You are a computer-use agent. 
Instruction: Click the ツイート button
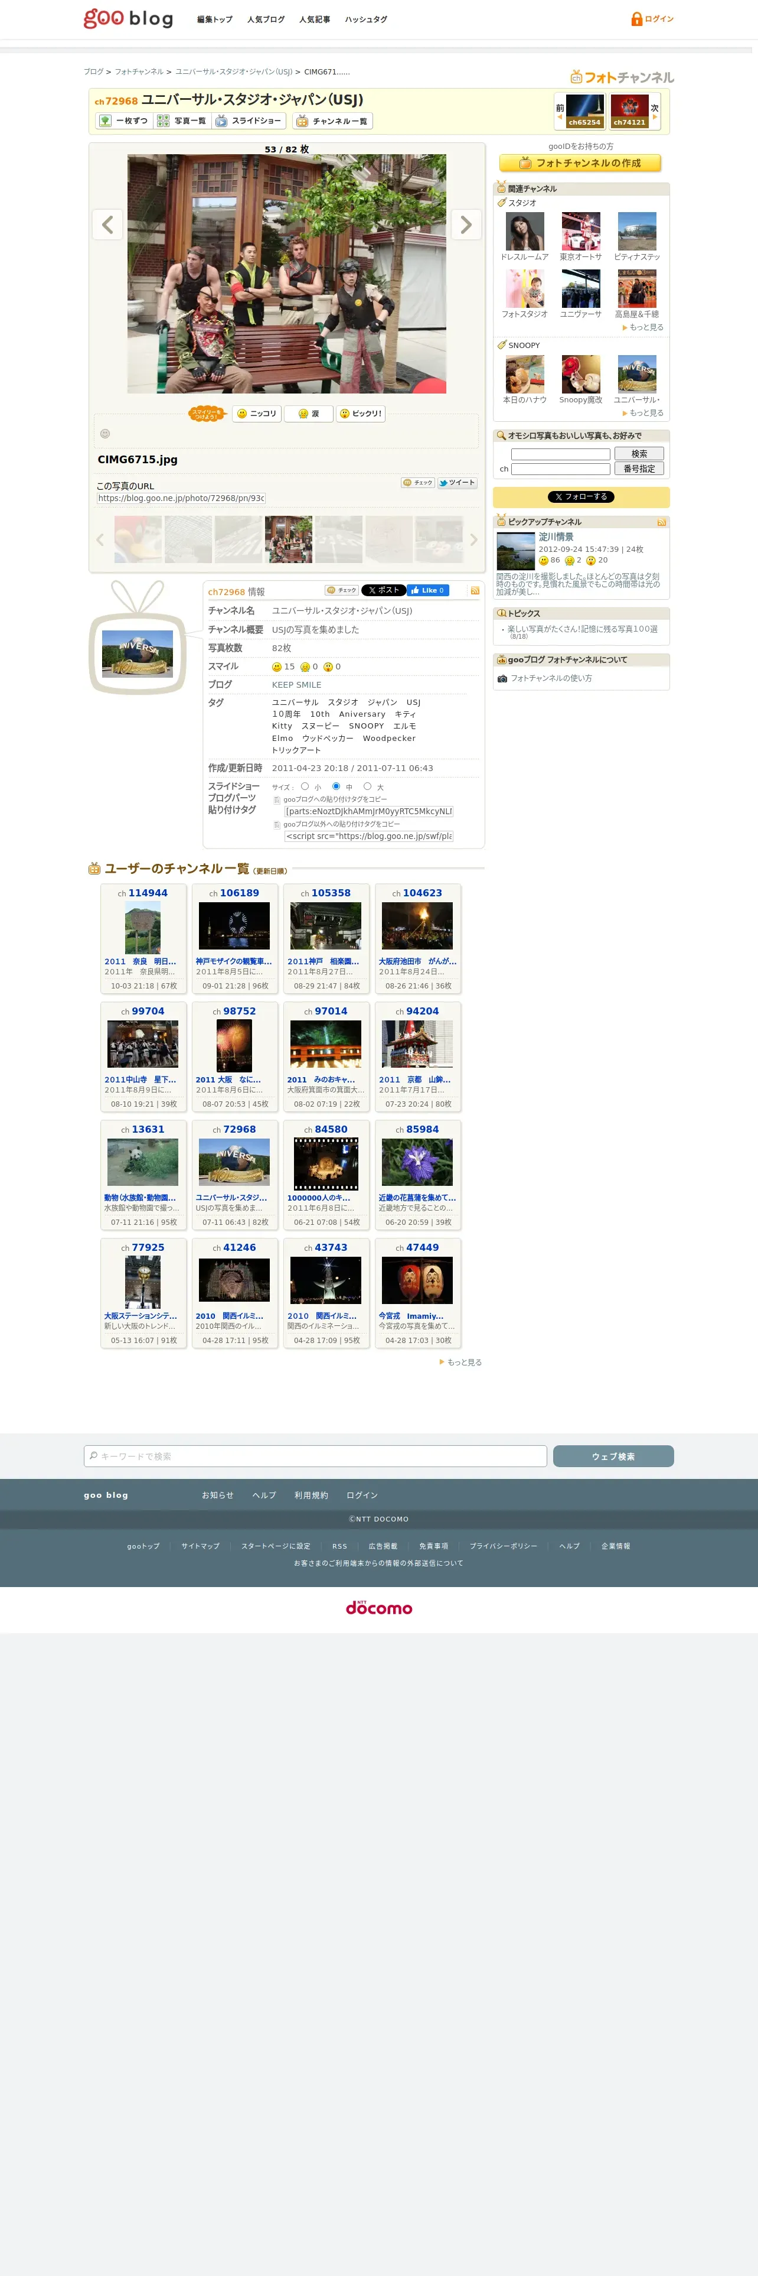pyautogui.click(x=456, y=482)
